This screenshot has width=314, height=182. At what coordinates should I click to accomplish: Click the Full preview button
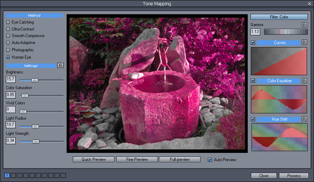(x=179, y=159)
